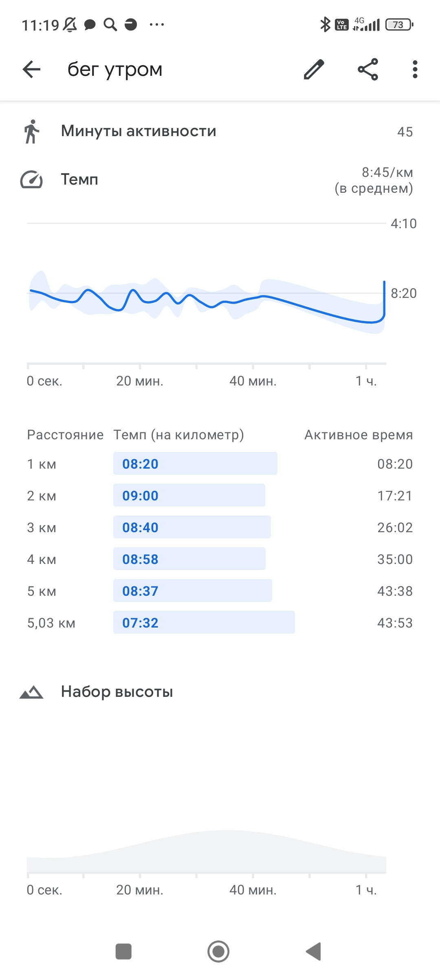Open the share icon
The image size is (440, 978).
click(368, 69)
